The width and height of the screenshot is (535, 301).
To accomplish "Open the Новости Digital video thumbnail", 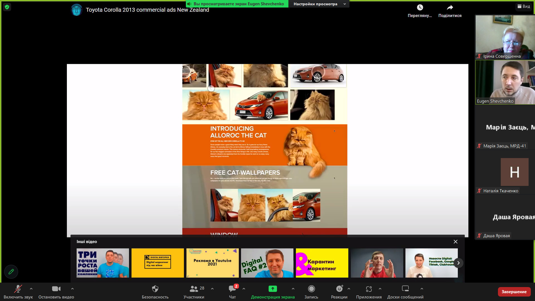I will (x=432, y=263).
